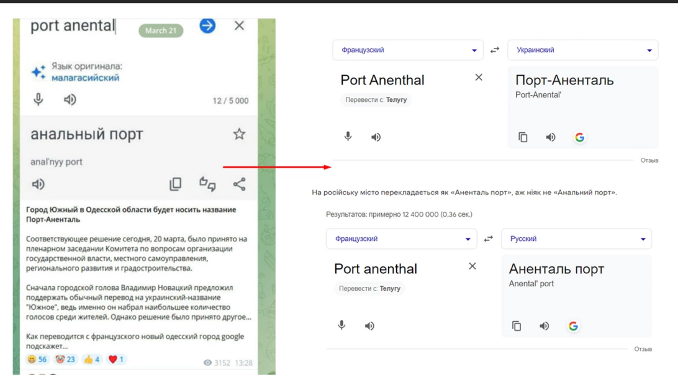Listen to 'Порт-Аненталь' translation
The height and width of the screenshot is (385, 678).
pos(551,137)
